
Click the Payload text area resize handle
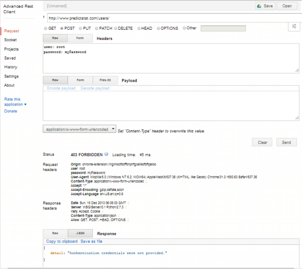click(297, 118)
